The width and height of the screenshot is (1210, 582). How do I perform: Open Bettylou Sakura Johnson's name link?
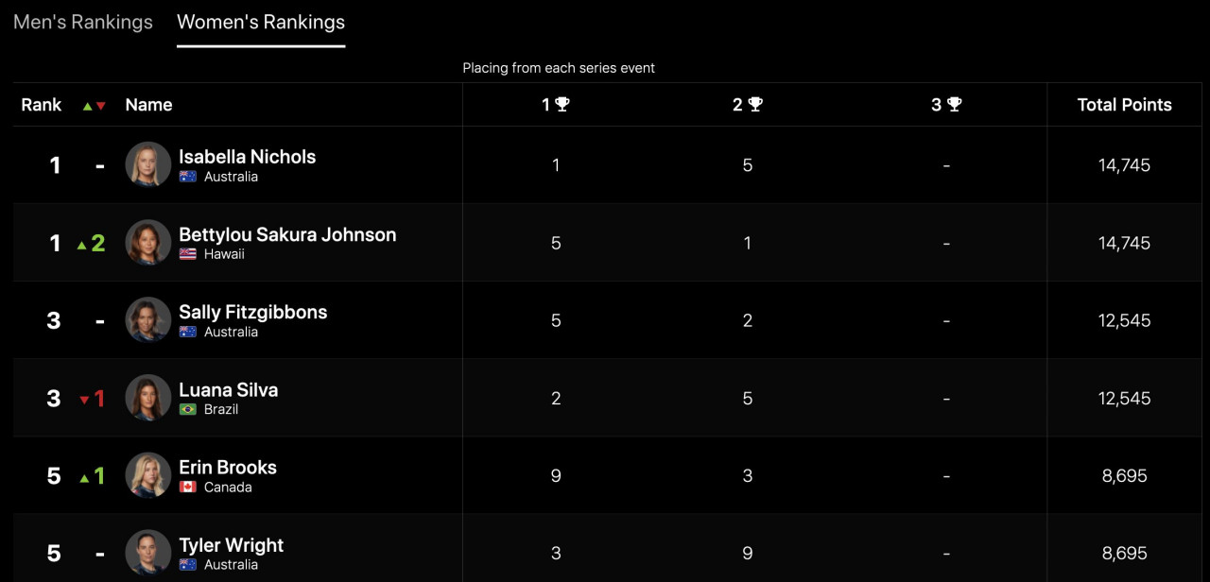287,234
